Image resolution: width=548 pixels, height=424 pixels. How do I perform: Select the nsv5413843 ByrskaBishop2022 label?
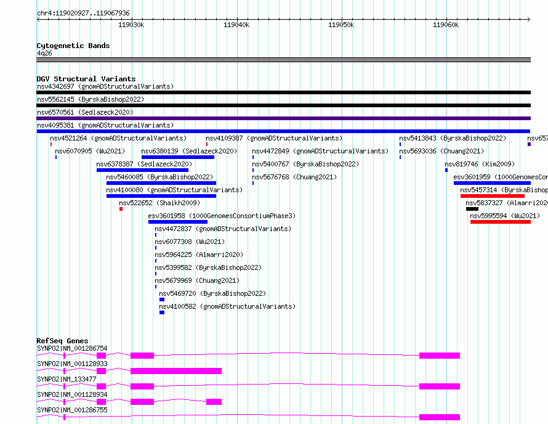pyautogui.click(x=453, y=138)
